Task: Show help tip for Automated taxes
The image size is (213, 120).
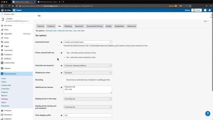Action: point(61,42)
